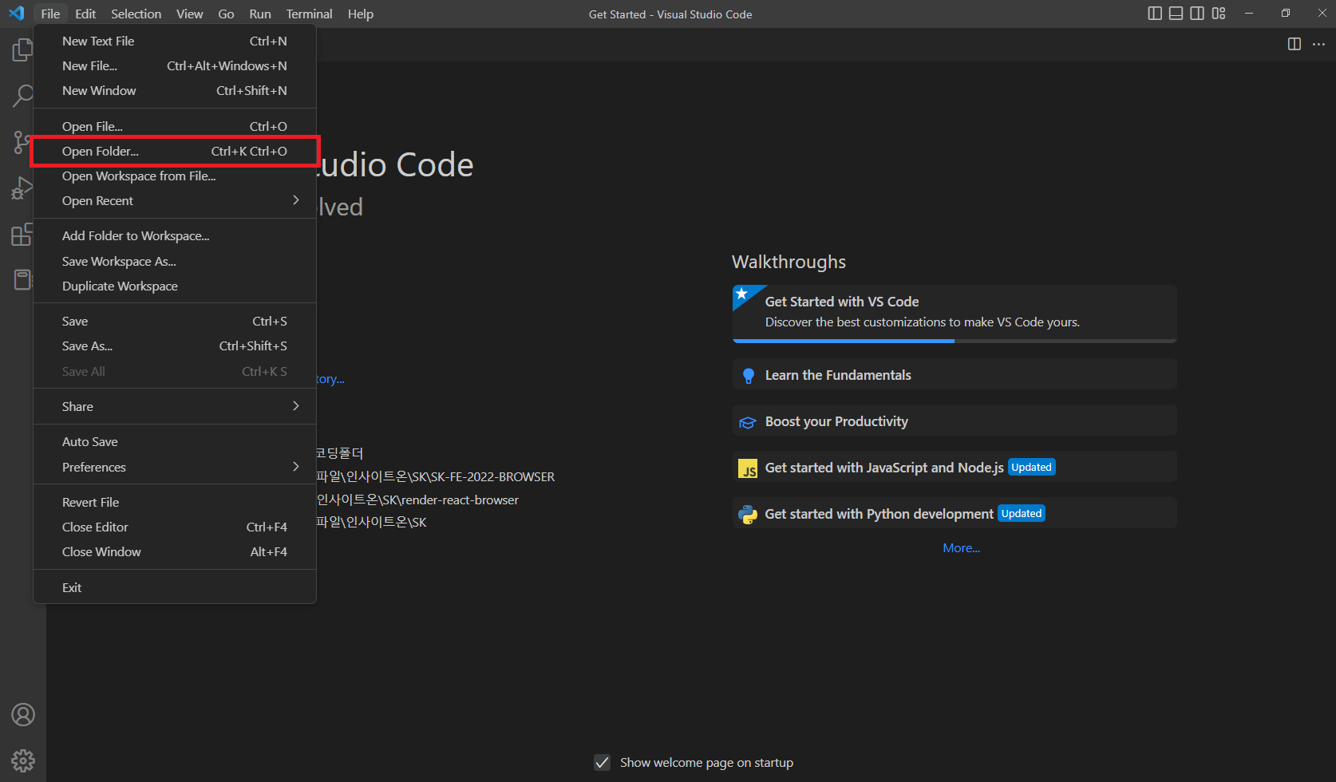Open the Help menu

(361, 14)
